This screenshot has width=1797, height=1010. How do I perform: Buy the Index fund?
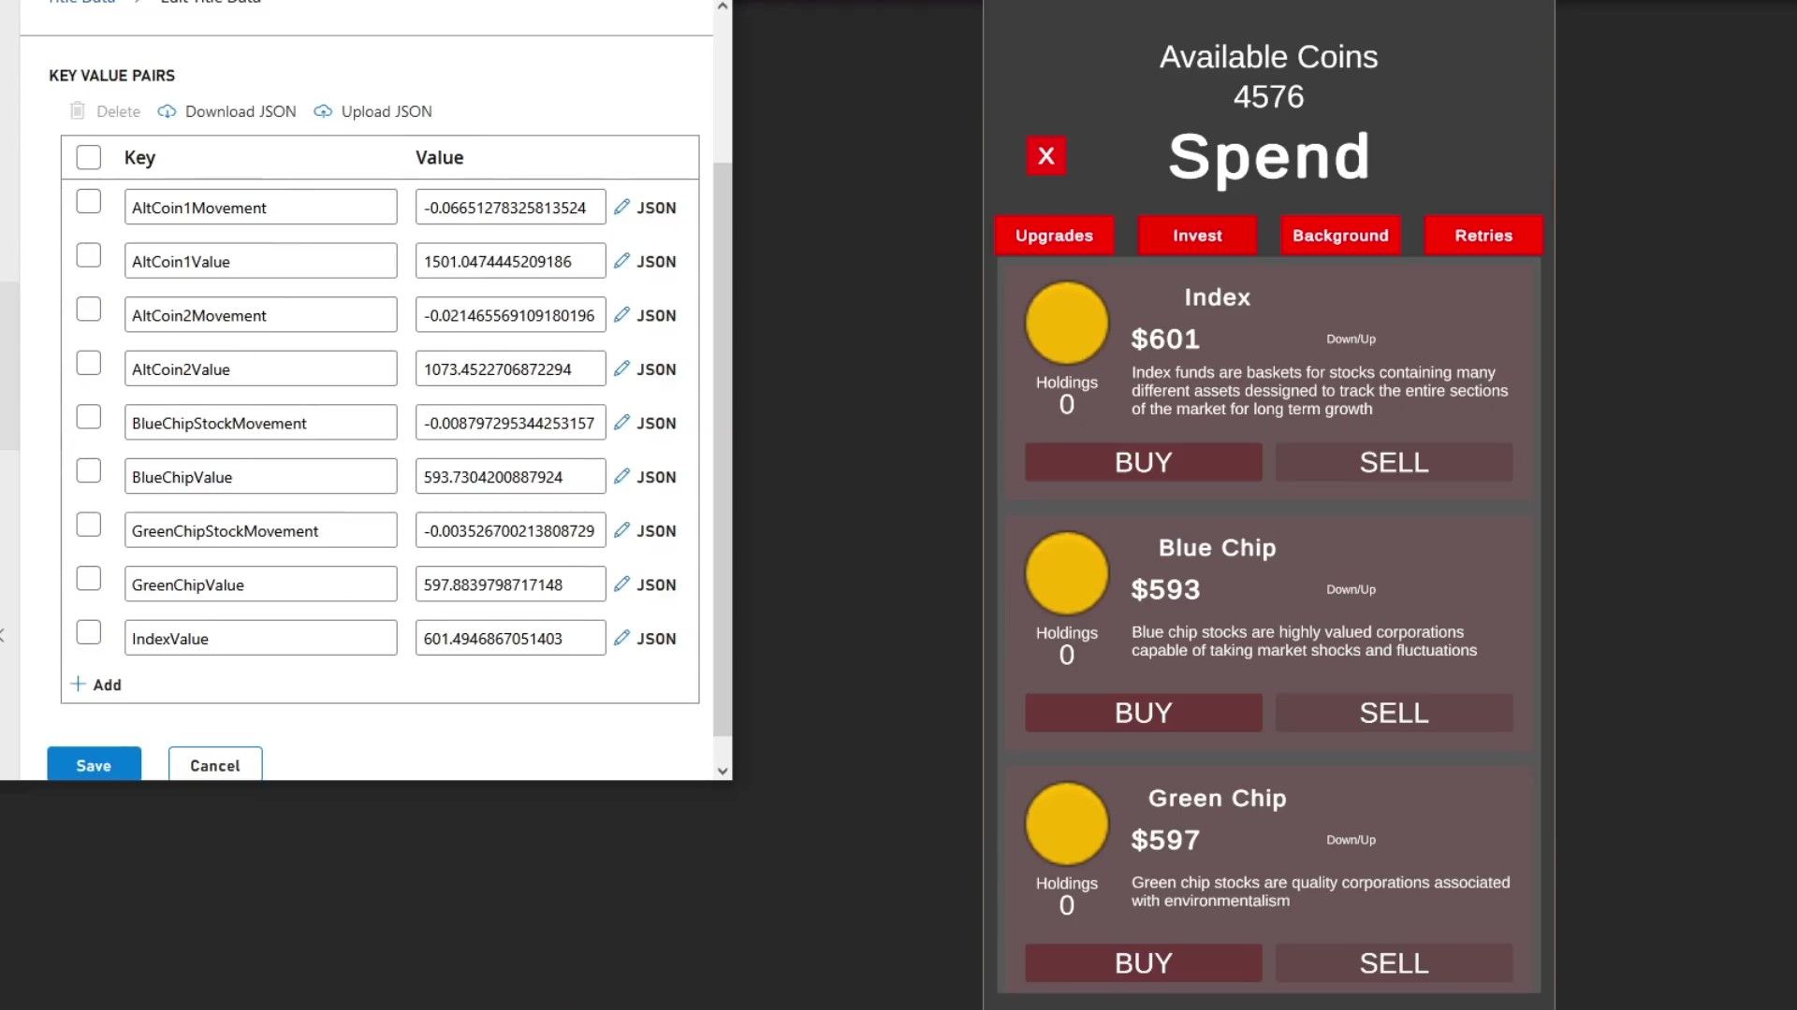point(1143,462)
